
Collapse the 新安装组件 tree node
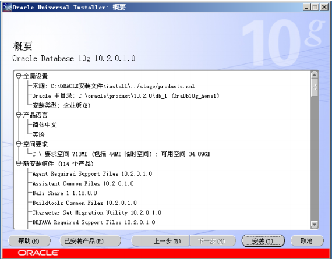pos(19,164)
